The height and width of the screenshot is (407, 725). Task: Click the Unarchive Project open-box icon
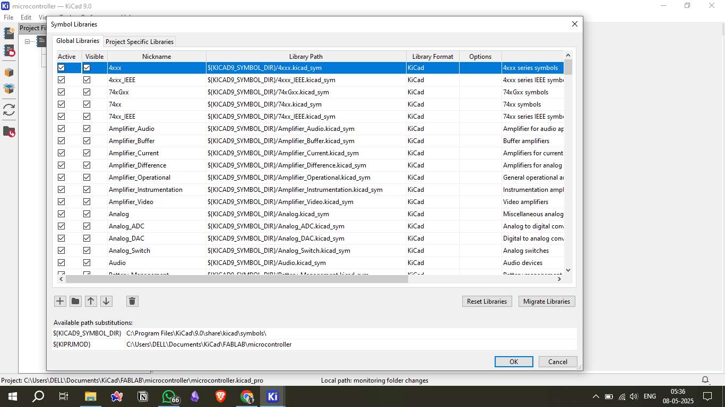tap(9, 89)
